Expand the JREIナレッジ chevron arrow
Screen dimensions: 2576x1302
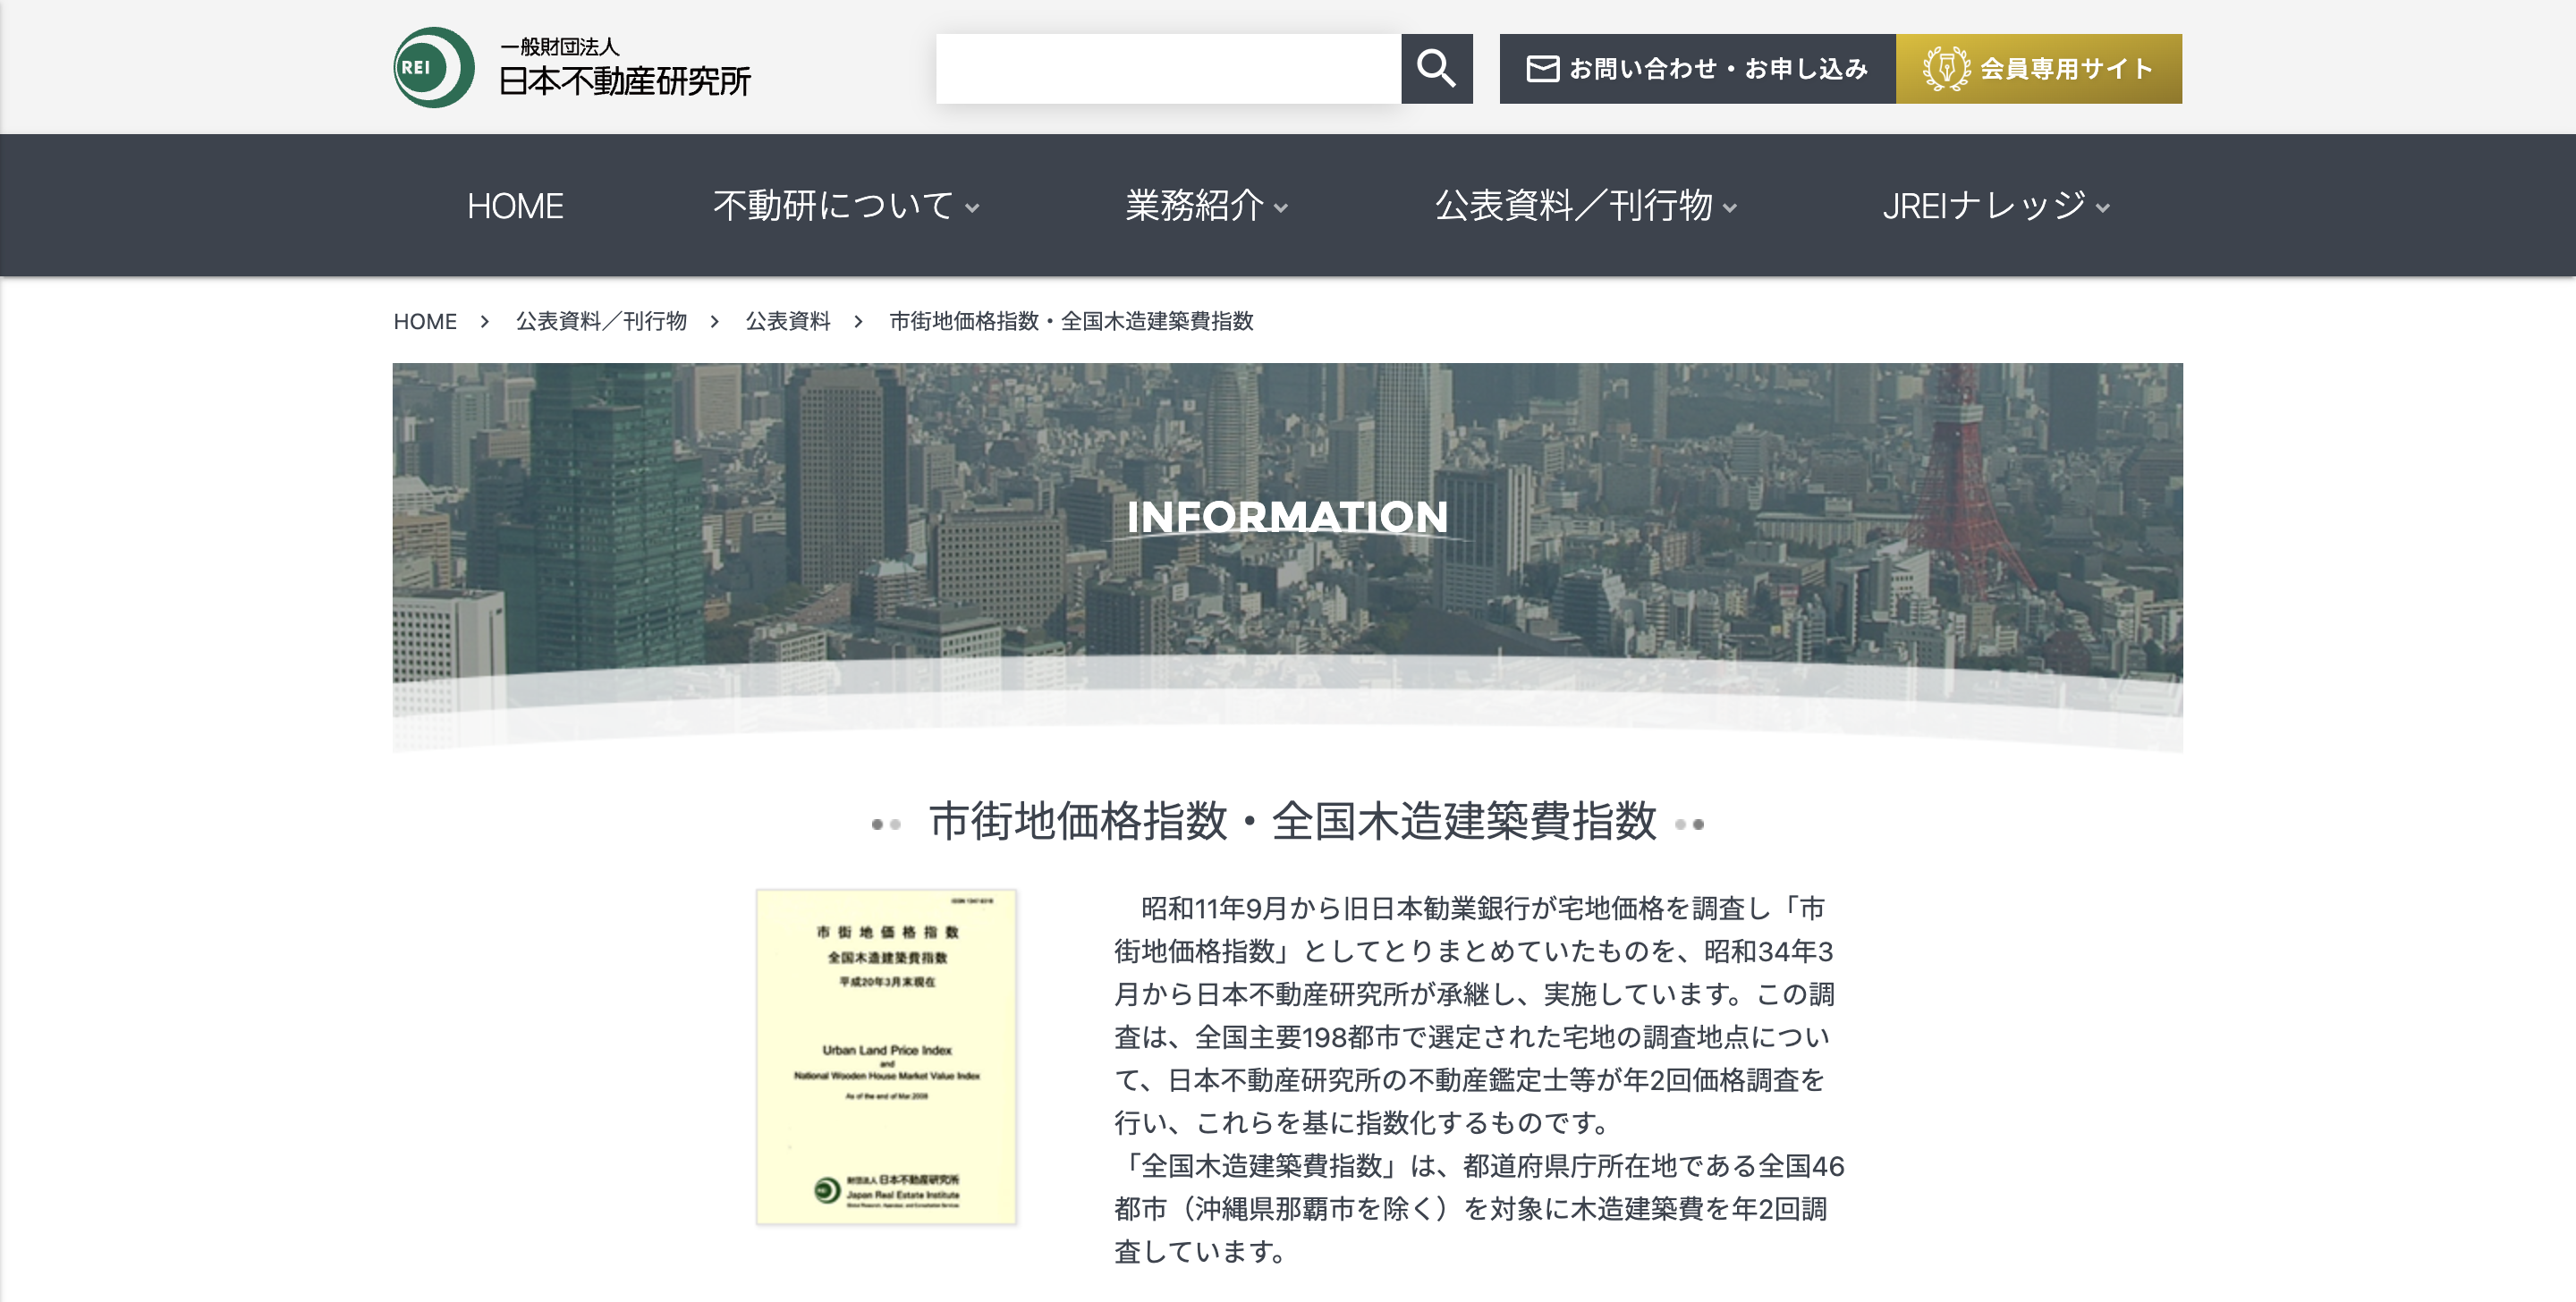coord(2103,208)
